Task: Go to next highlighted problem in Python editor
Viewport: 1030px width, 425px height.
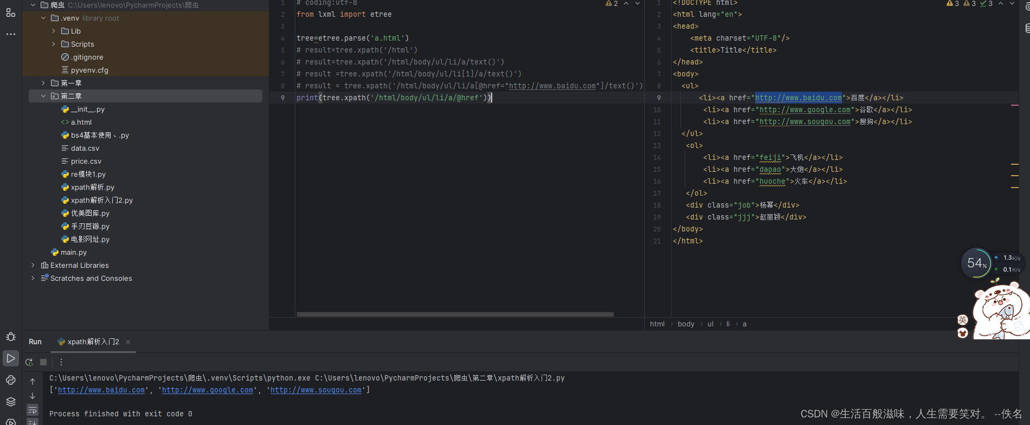Action: [638, 4]
